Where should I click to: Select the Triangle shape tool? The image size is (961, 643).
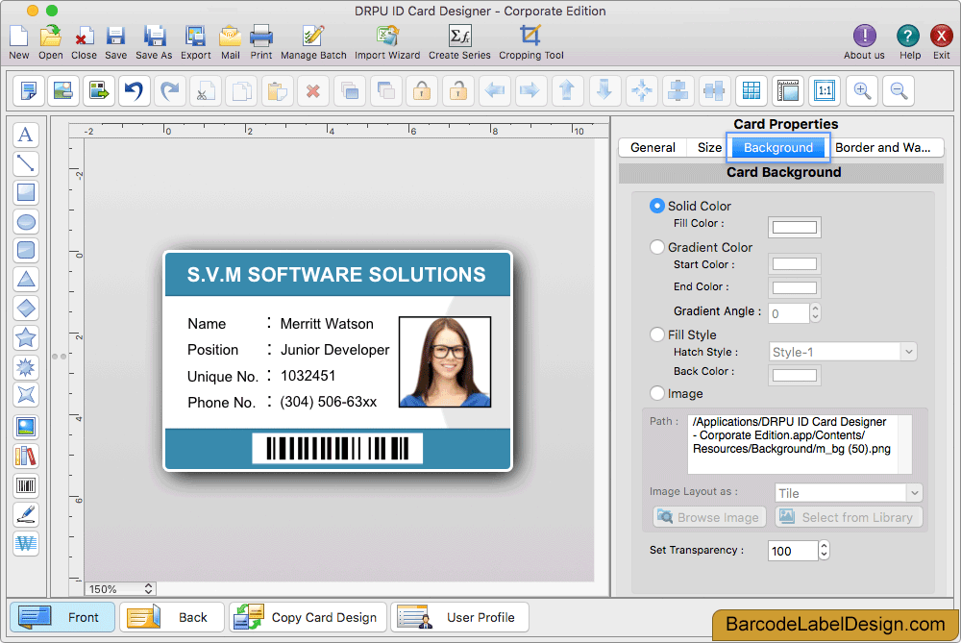[26, 280]
